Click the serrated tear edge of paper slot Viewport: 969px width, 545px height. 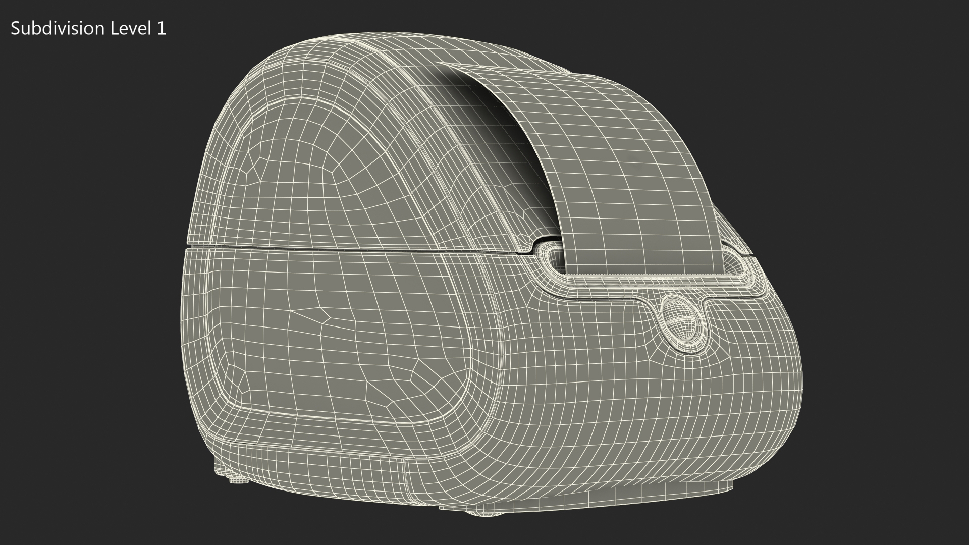click(646, 274)
